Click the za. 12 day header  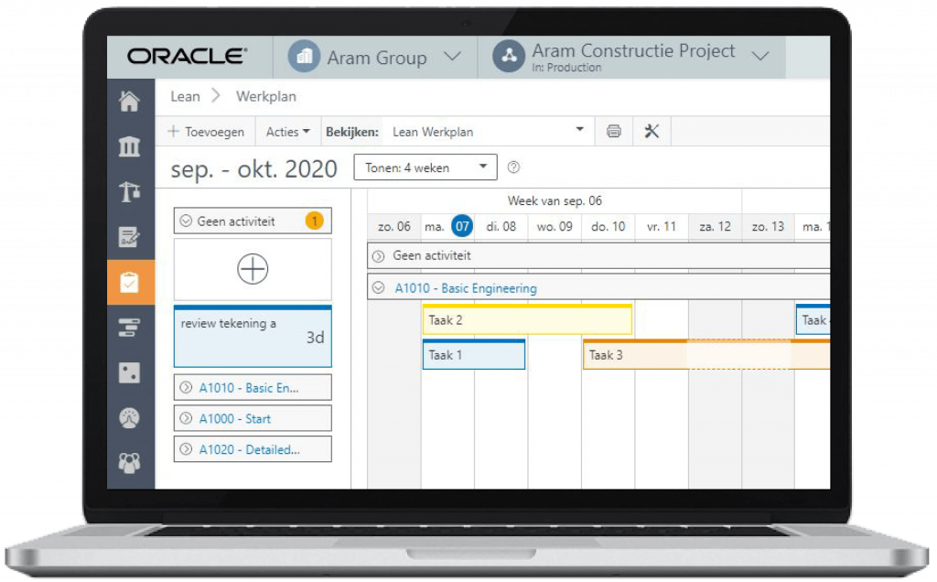pos(715,227)
